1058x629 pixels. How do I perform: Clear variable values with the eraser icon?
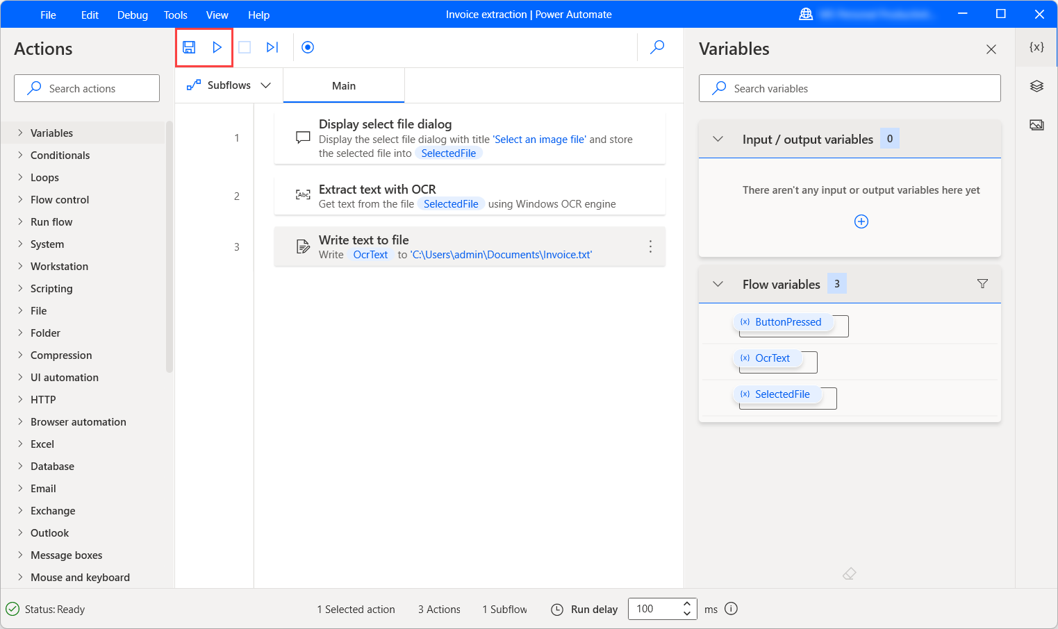(x=849, y=574)
